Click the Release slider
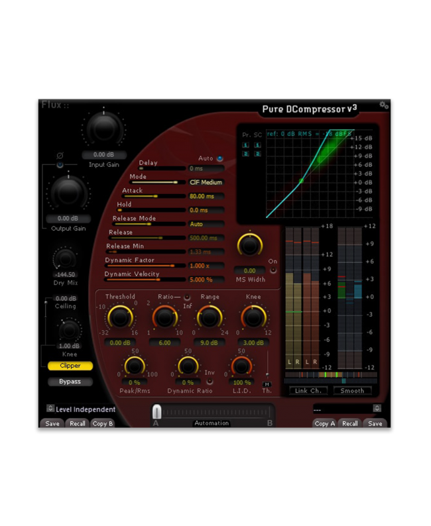431x526 pixels. [x=147, y=238]
